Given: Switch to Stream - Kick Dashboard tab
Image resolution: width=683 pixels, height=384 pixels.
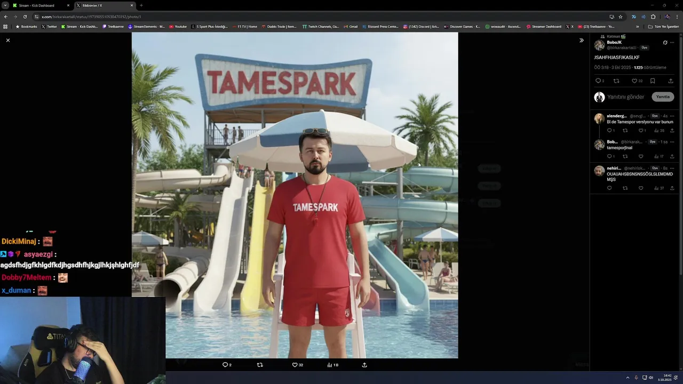Looking at the screenshot, I should [x=41, y=5].
